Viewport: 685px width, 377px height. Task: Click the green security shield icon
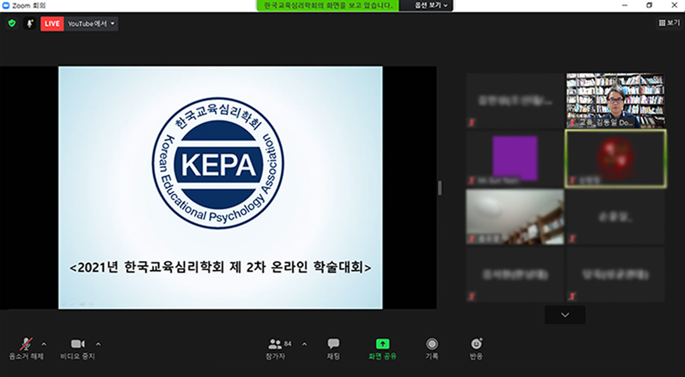point(11,23)
